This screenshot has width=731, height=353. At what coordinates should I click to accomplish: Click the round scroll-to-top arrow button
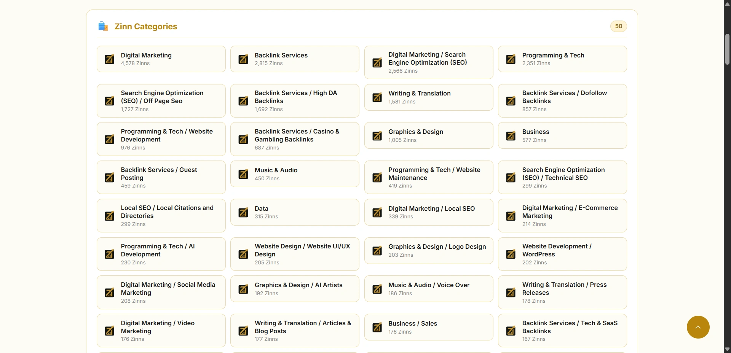coord(698,327)
